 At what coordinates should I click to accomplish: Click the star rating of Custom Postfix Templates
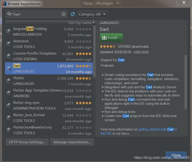(84, 54)
